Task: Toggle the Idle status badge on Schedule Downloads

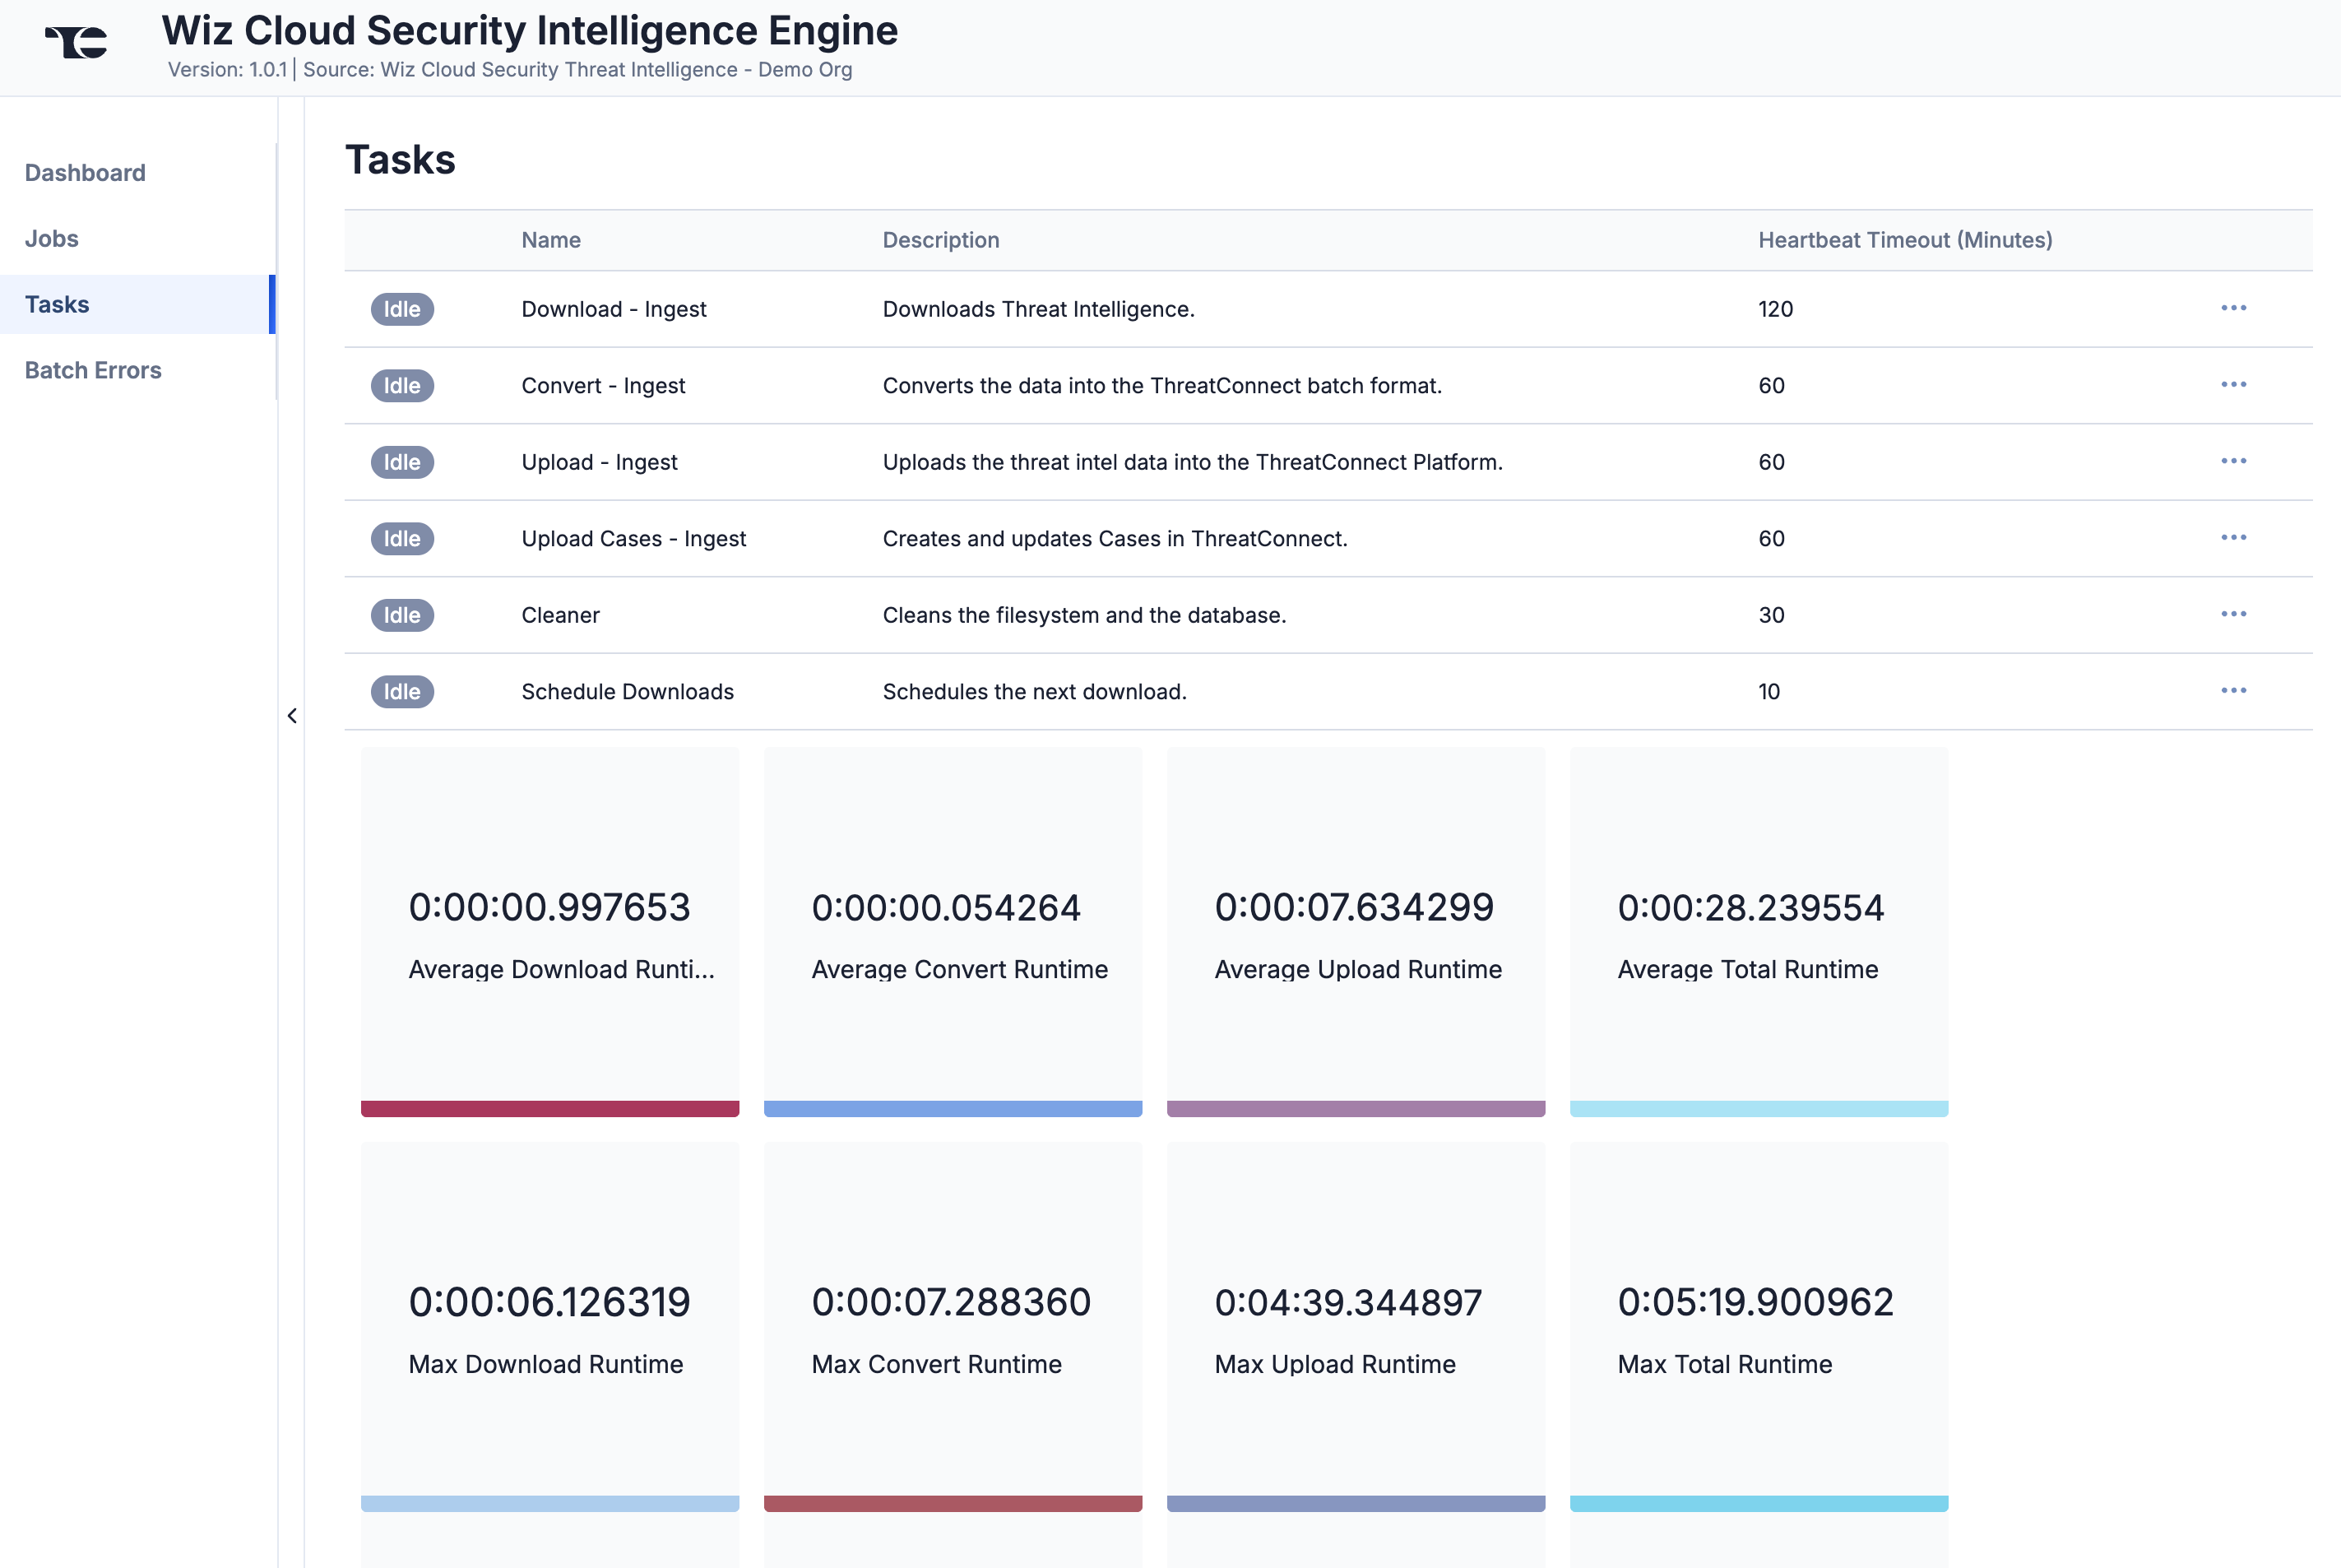Action: (x=402, y=691)
